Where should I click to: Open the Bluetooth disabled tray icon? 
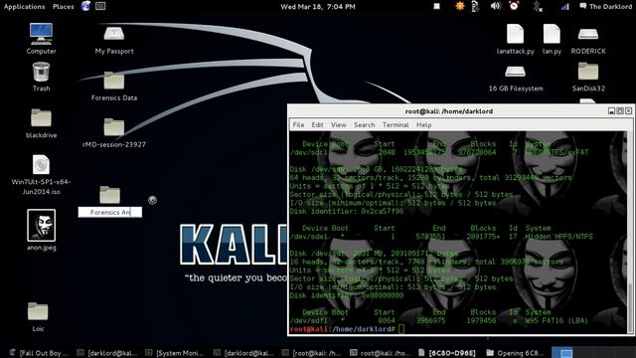coord(538,6)
